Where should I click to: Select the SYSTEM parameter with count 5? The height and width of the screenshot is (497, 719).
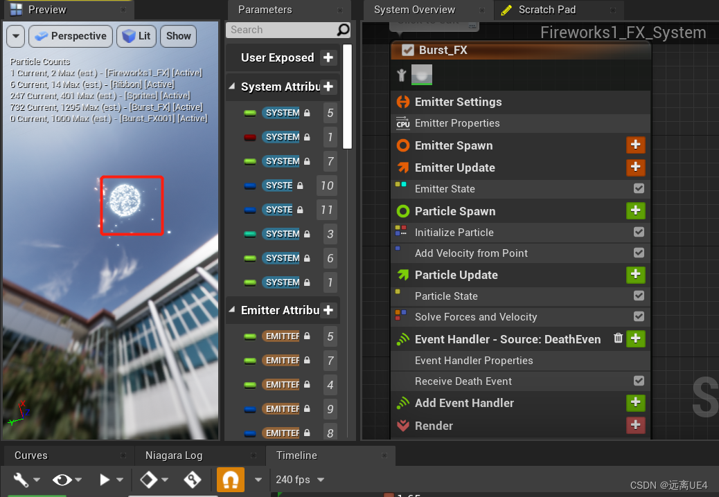pyautogui.click(x=281, y=113)
